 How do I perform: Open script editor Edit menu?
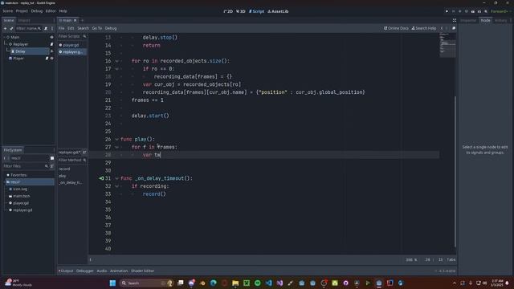click(x=71, y=29)
